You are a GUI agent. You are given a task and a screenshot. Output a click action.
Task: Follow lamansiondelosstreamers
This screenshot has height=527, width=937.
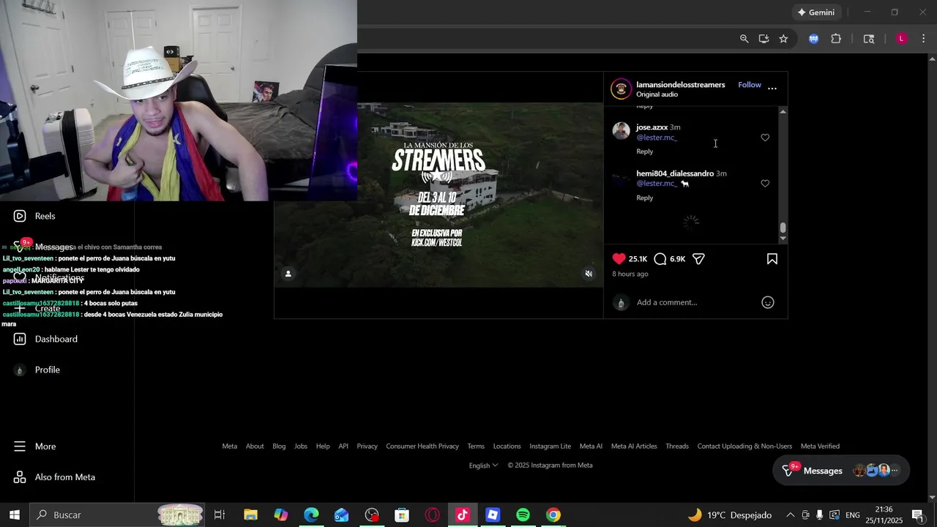pyautogui.click(x=750, y=85)
